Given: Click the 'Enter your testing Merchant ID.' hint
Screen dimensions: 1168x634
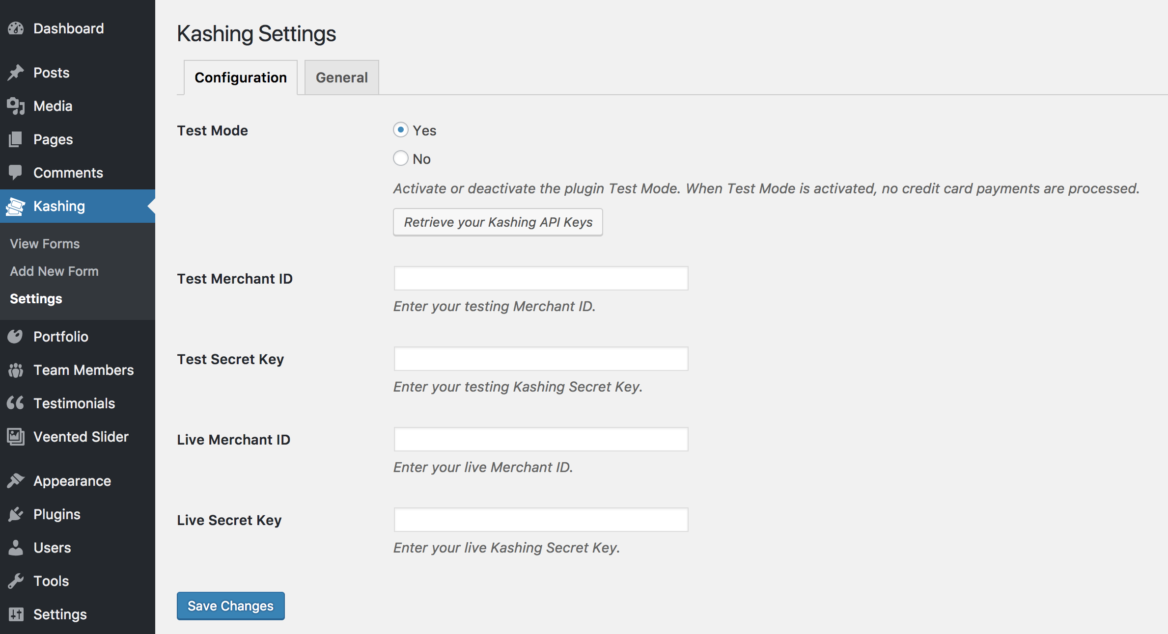Looking at the screenshot, I should 495,306.
